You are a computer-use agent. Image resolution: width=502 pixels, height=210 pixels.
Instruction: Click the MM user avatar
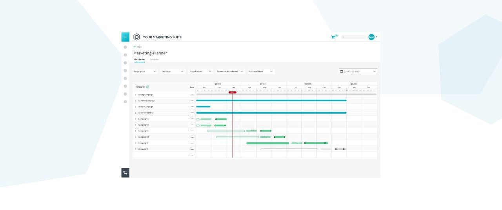pyautogui.click(x=371, y=37)
